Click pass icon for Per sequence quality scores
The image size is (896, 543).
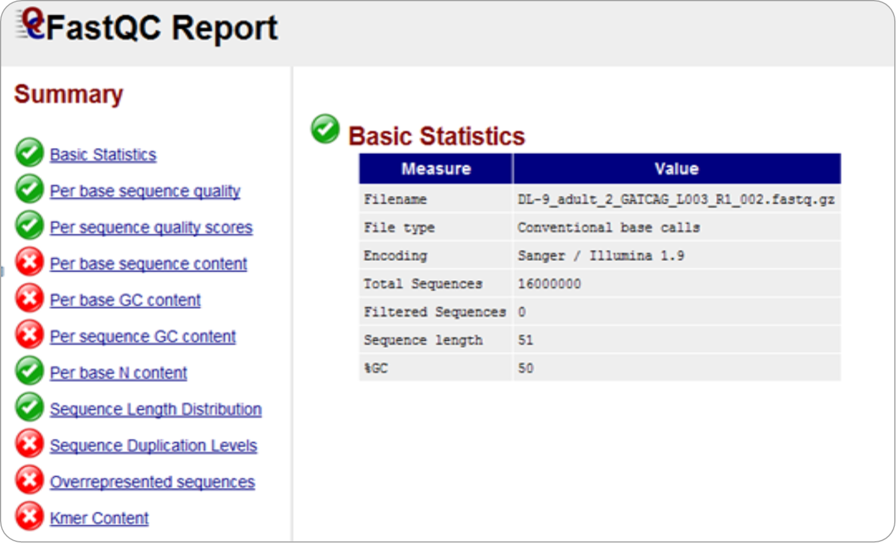30,225
